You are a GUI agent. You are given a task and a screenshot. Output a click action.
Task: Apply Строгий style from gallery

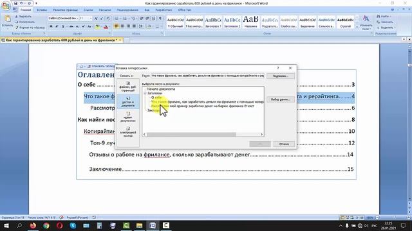point(345,22)
